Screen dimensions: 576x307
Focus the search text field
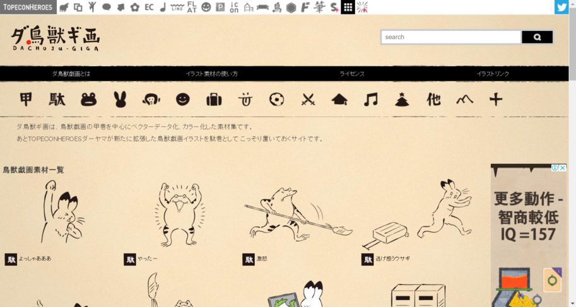450,37
